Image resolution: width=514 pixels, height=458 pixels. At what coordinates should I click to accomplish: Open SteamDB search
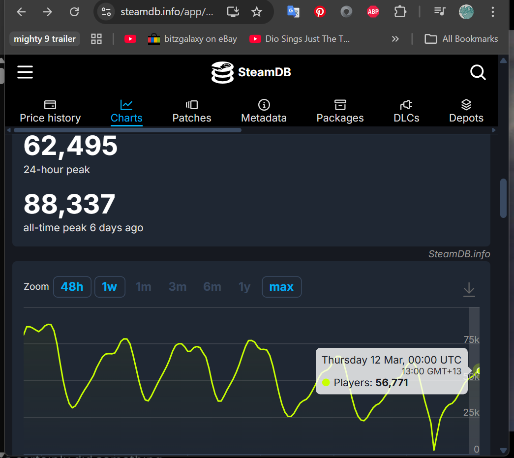478,72
